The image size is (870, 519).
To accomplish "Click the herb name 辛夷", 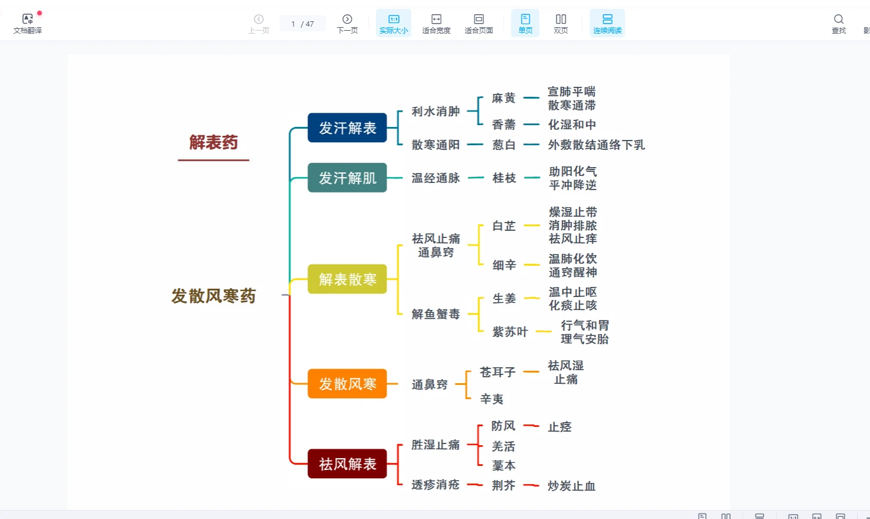I will pyautogui.click(x=492, y=399).
